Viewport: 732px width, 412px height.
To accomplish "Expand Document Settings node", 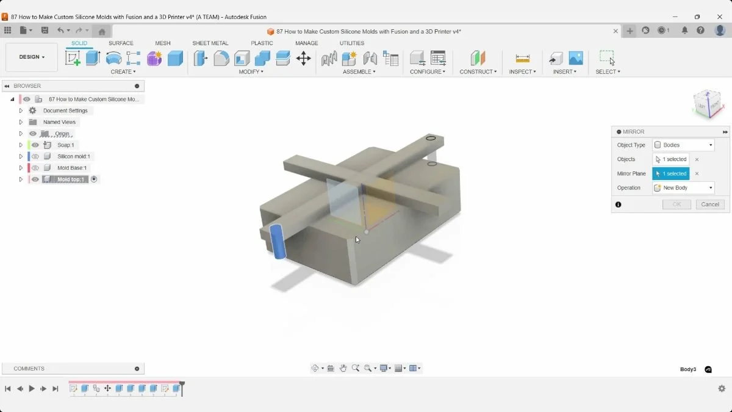I will tap(21, 110).
